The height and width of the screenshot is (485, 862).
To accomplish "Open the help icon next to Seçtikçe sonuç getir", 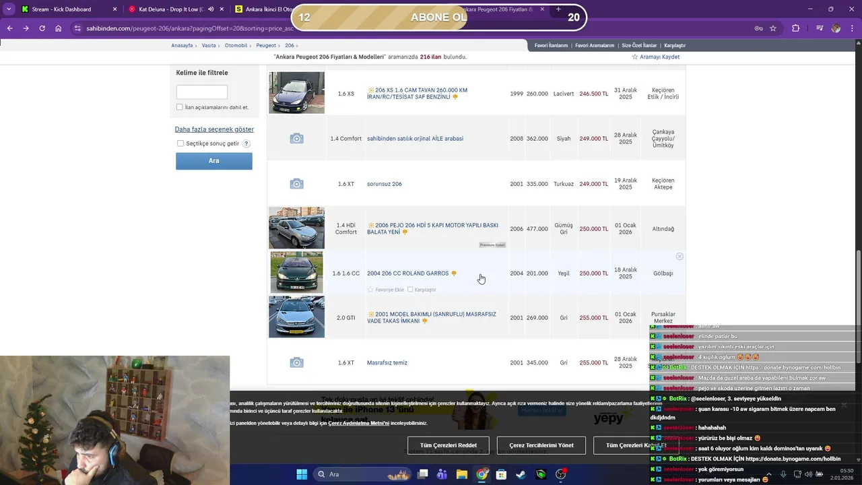I will (246, 143).
